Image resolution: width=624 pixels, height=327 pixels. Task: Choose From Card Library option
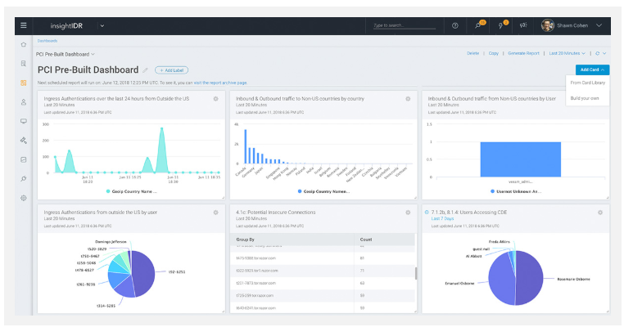(x=587, y=83)
